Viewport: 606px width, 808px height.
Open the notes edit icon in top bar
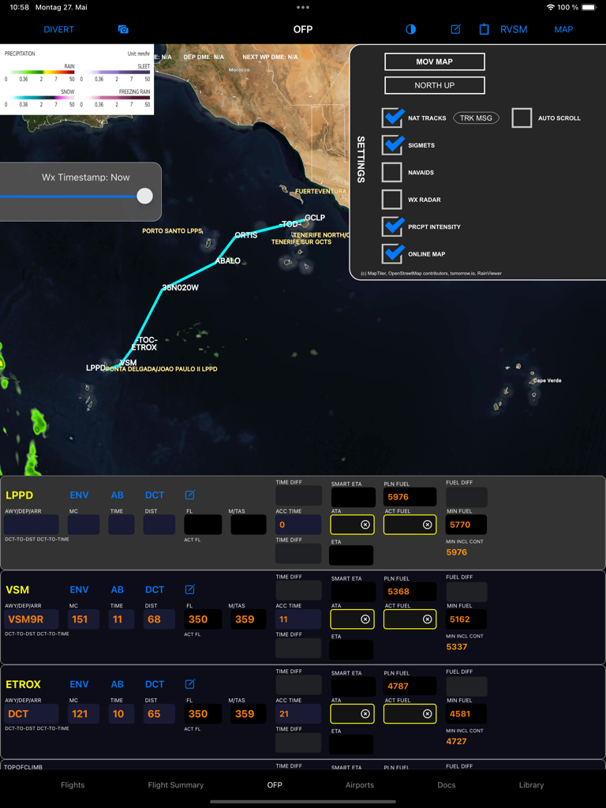(x=455, y=29)
